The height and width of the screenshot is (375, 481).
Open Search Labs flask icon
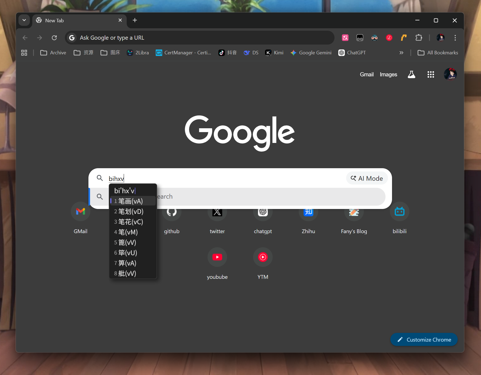tap(412, 74)
